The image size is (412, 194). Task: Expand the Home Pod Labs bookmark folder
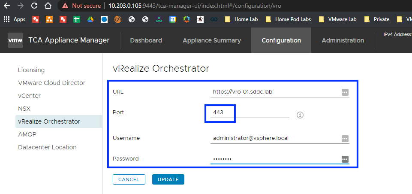pyautogui.click(x=289, y=19)
